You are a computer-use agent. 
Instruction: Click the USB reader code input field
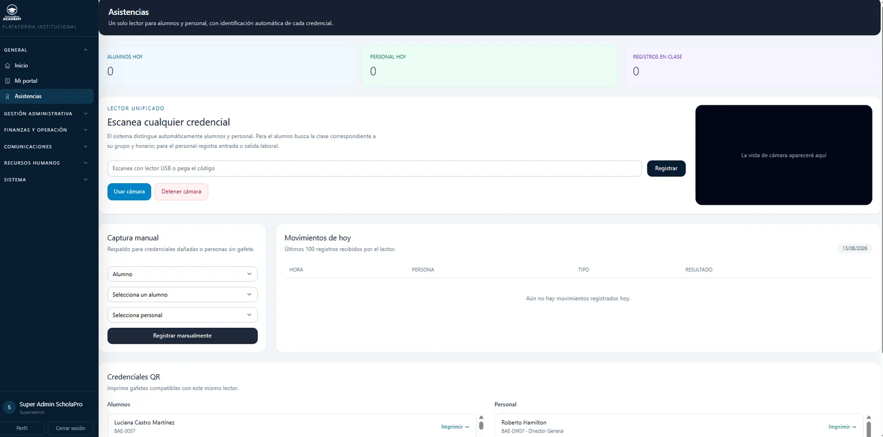pyautogui.click(x=374, y=168)
